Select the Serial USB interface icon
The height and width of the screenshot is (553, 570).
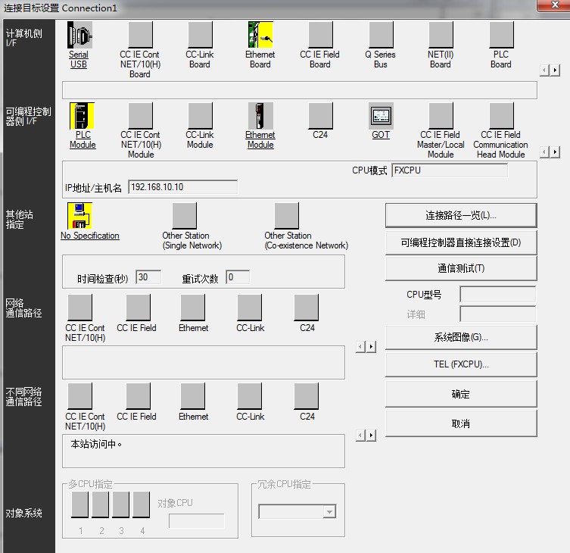(x=79, y=35)
